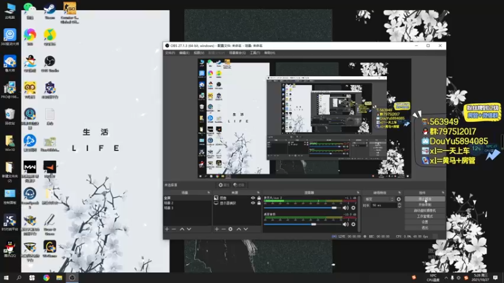Viewport: 504px width, 283px height.
Task: Open the File menu in OBS
Action: [x=170, y=53]
